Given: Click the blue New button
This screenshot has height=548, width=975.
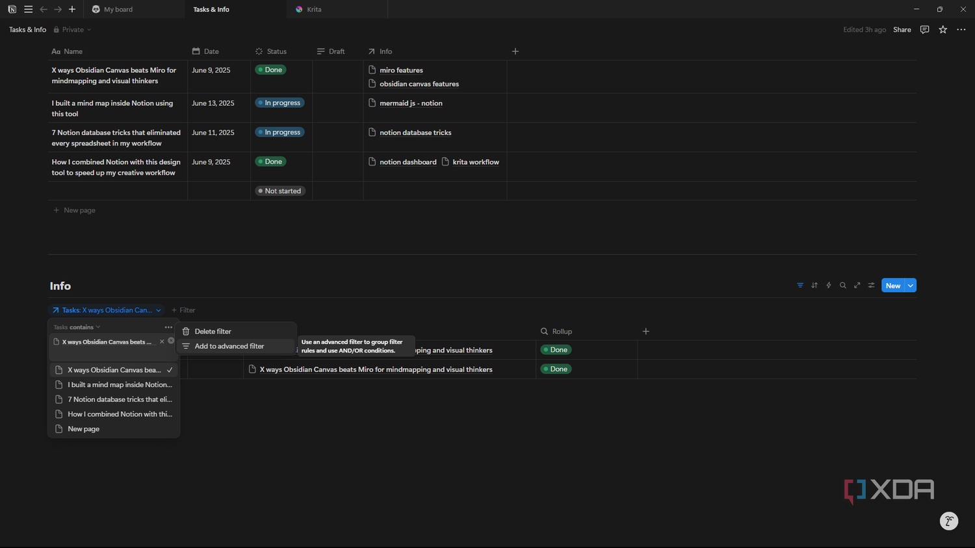Looking at the screenshot, I should pos(893,286).
